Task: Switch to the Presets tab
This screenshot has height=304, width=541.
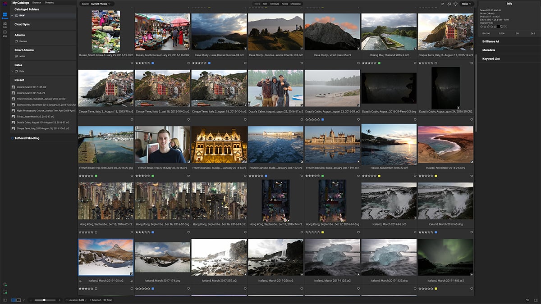Action: click(48, 2)
